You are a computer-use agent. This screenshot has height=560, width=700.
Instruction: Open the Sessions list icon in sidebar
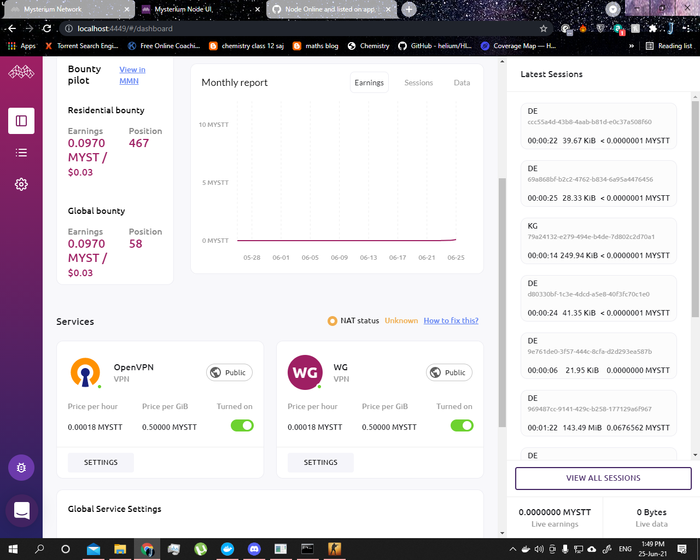point(21,153)
